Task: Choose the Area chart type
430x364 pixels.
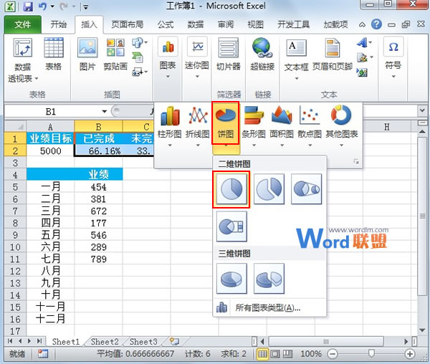Action: coord(282,125)
